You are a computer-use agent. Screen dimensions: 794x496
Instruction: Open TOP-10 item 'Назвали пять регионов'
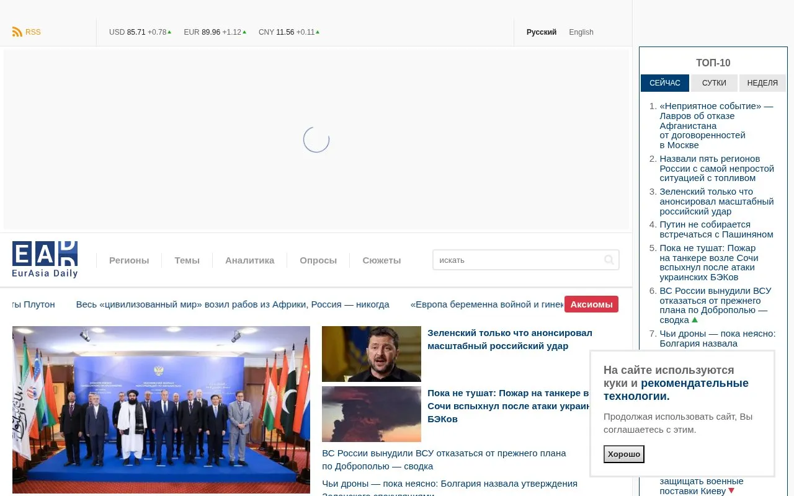click(x=716, y=168)
